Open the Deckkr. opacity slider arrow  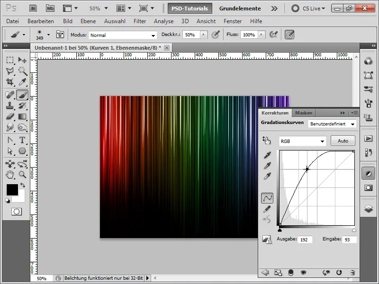[x=204, y=35]
